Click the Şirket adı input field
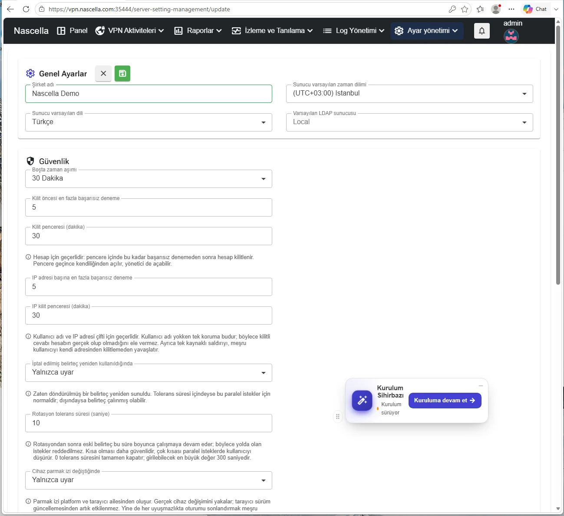Screen dimensions: 564x516 click(148, 94)
